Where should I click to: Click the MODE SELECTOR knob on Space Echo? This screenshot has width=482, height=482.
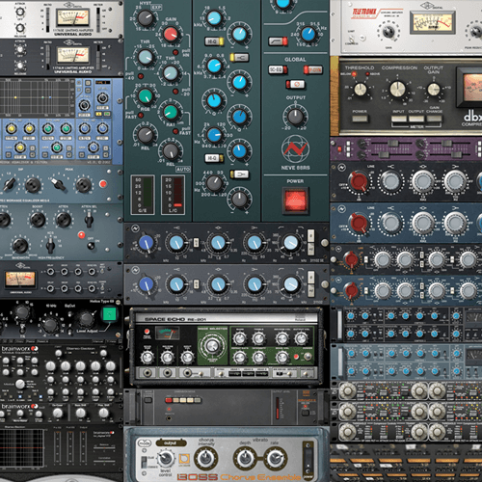212,346
